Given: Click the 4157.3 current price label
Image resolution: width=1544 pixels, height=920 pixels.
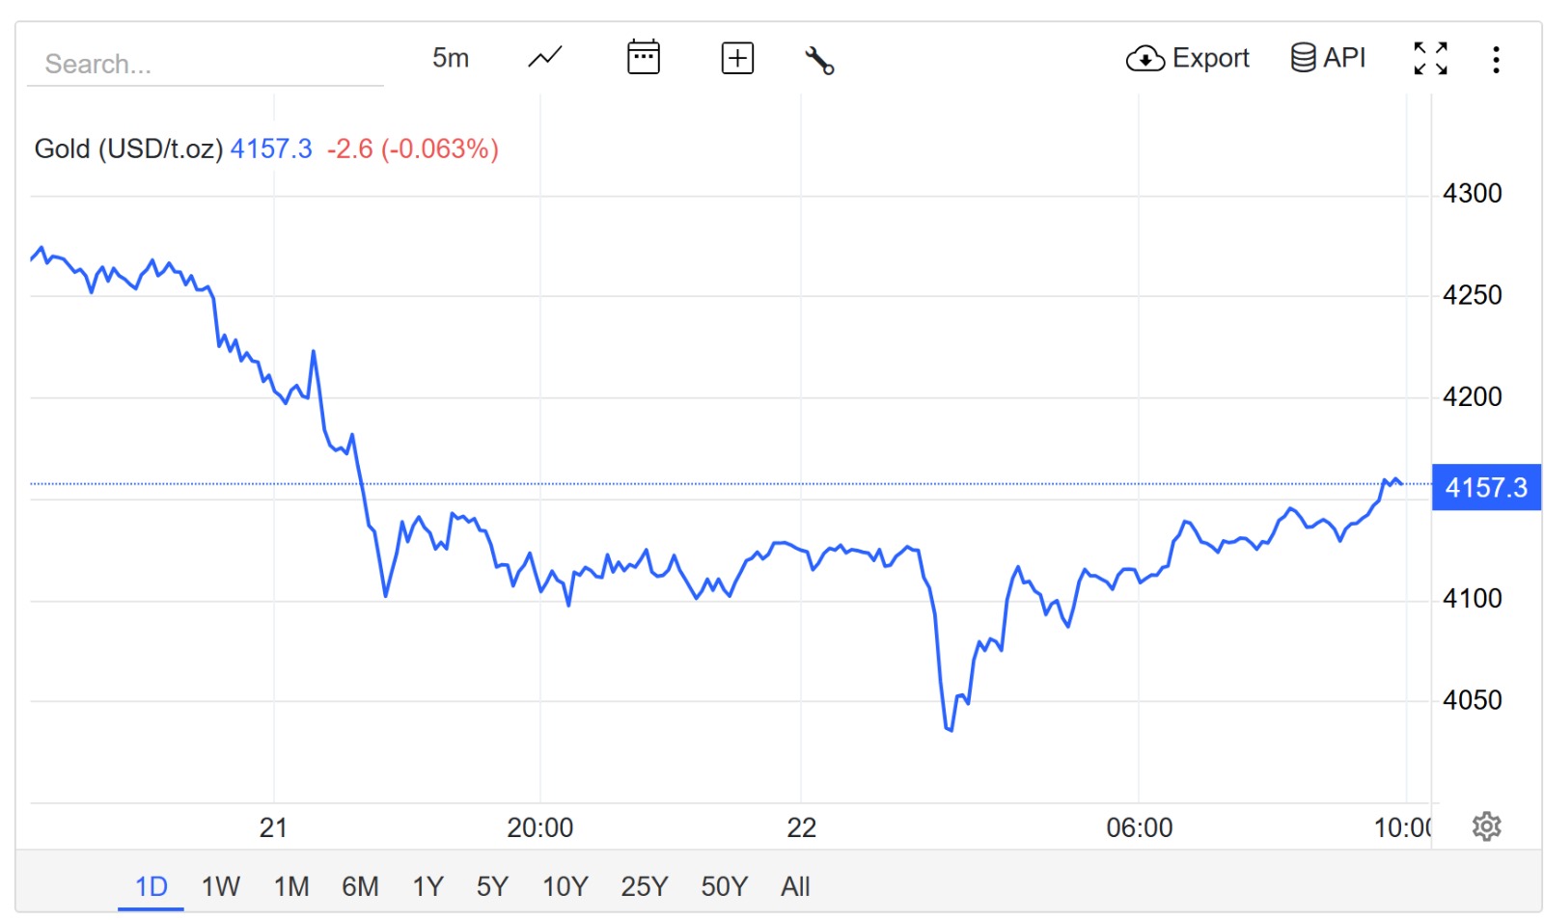Looking at the screenshot, I should [x=1486, y=488].
